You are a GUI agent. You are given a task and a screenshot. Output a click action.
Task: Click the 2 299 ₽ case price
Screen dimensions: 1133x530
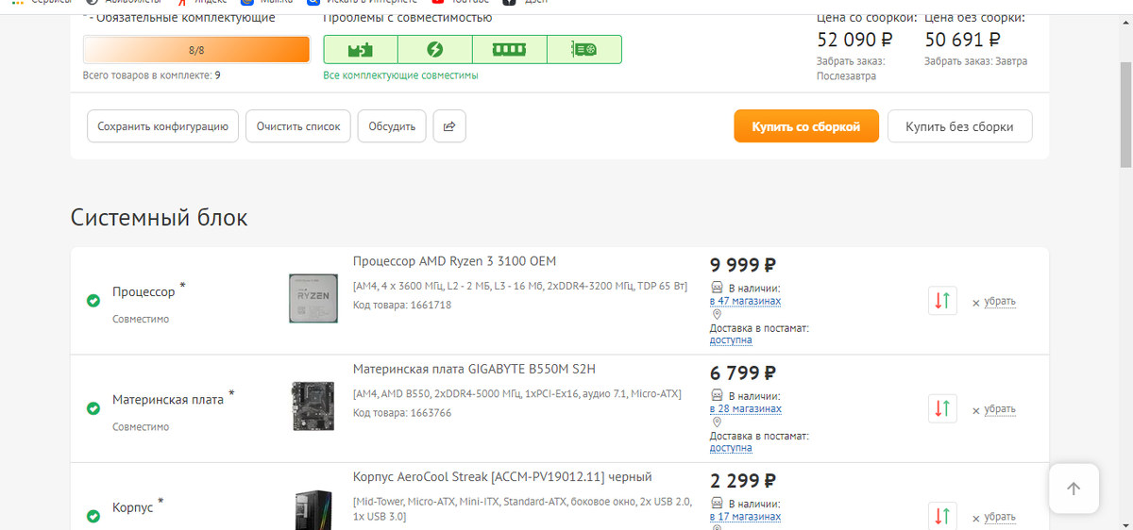[x=743, y=481]
